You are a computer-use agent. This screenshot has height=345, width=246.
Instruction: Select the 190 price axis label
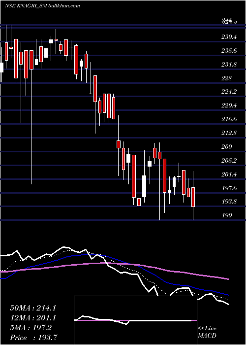(226, 215)
